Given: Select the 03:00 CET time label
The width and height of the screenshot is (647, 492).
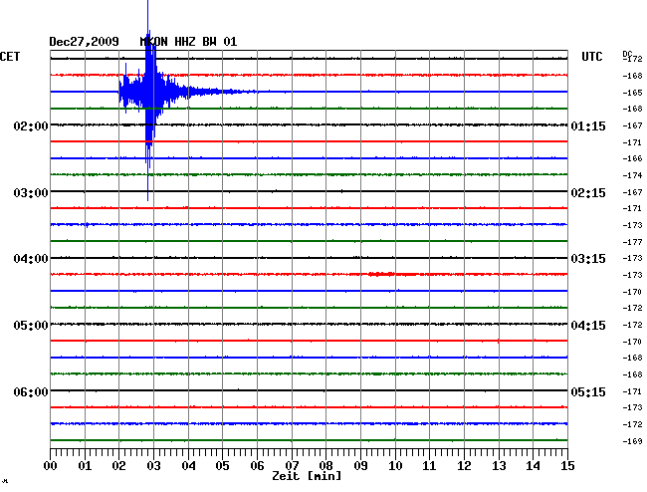Looking at the screenshot, I should pyautogui.click(x=31, y=193).
